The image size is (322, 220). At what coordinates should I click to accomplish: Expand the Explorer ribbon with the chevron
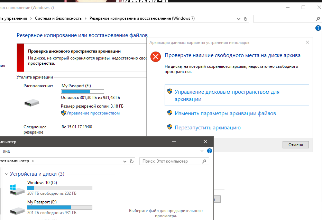[202, 151]
